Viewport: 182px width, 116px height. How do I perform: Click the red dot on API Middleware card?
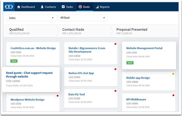pos(173,95)
